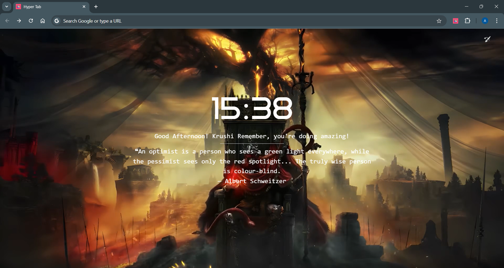Open Hyper Tab customize brush icon

[x=487, y=39]
